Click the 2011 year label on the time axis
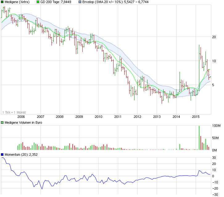The image size is (224, 197). coord(118,117)
